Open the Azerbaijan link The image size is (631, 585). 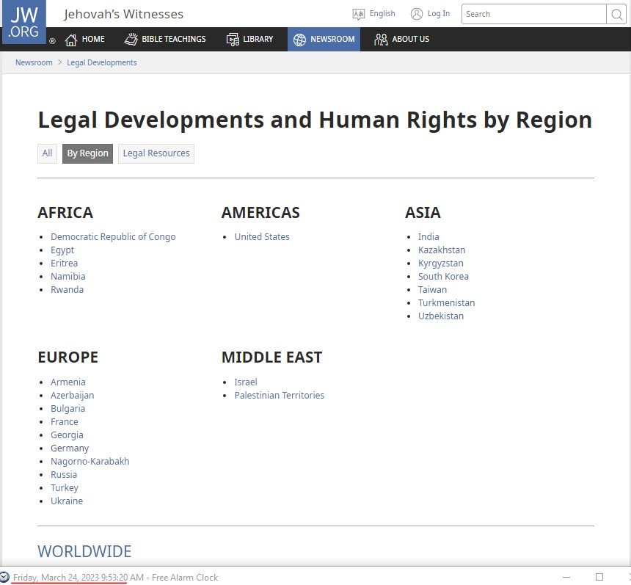click(x=73, y=396)
